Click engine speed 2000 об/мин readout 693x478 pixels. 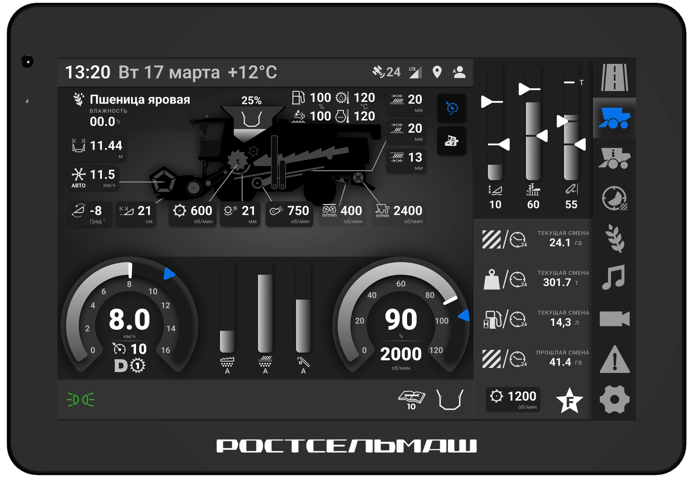point(401,358)
